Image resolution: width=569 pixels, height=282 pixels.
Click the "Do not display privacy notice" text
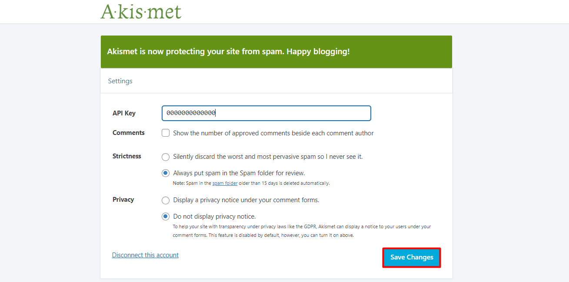tap(214, 216)
